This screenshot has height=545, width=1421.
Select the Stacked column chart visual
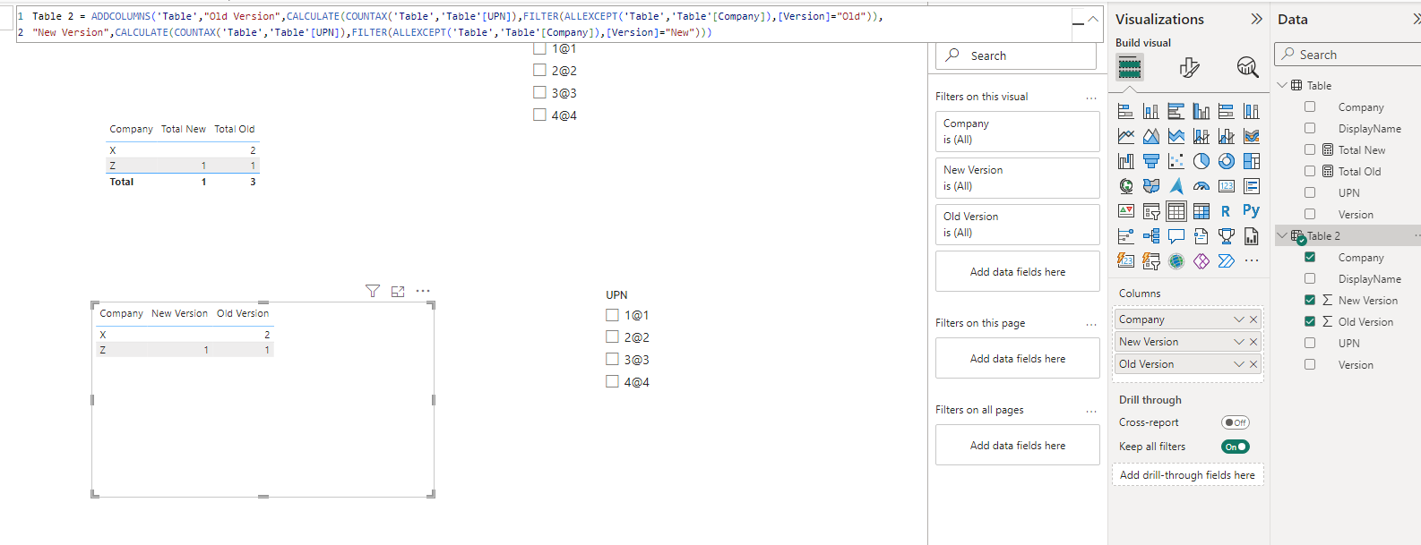(1151, 111)
